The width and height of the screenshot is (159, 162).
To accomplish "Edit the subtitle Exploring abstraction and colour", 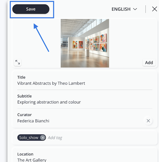I will click(x=49, y=102).
